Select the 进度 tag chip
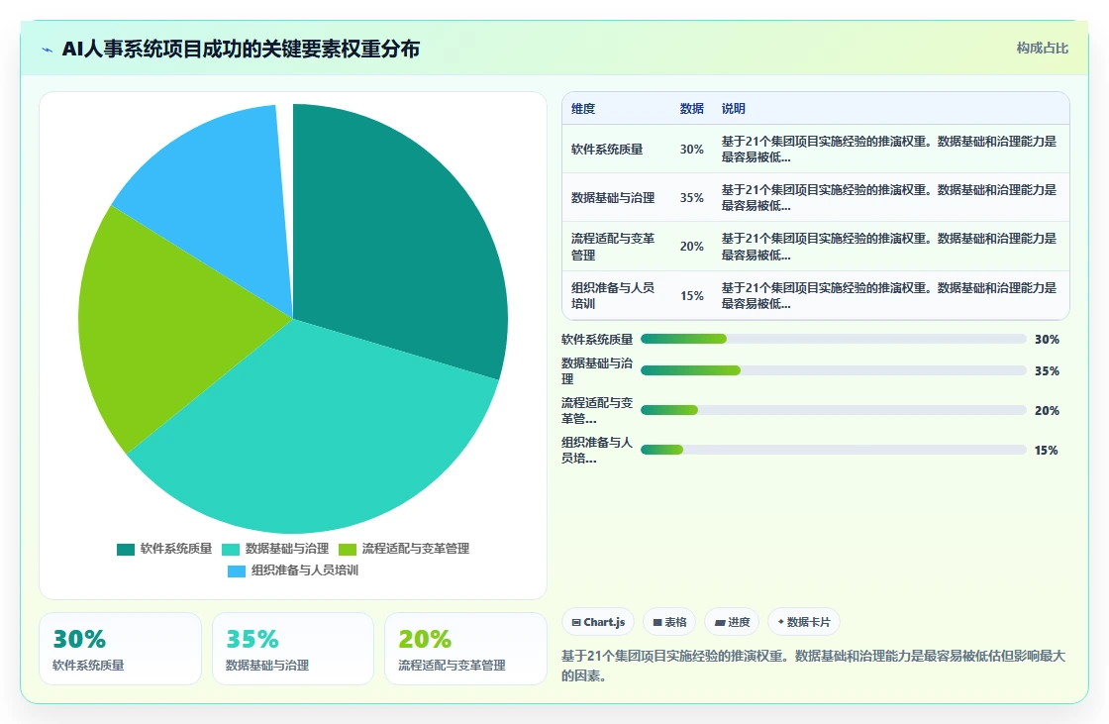This screenshot has height=724, width=1109. (x=732, y=622)
